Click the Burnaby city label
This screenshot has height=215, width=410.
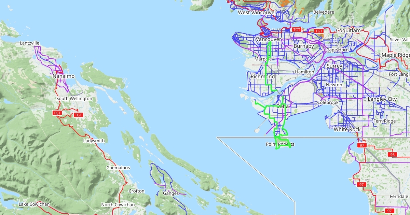303,46
